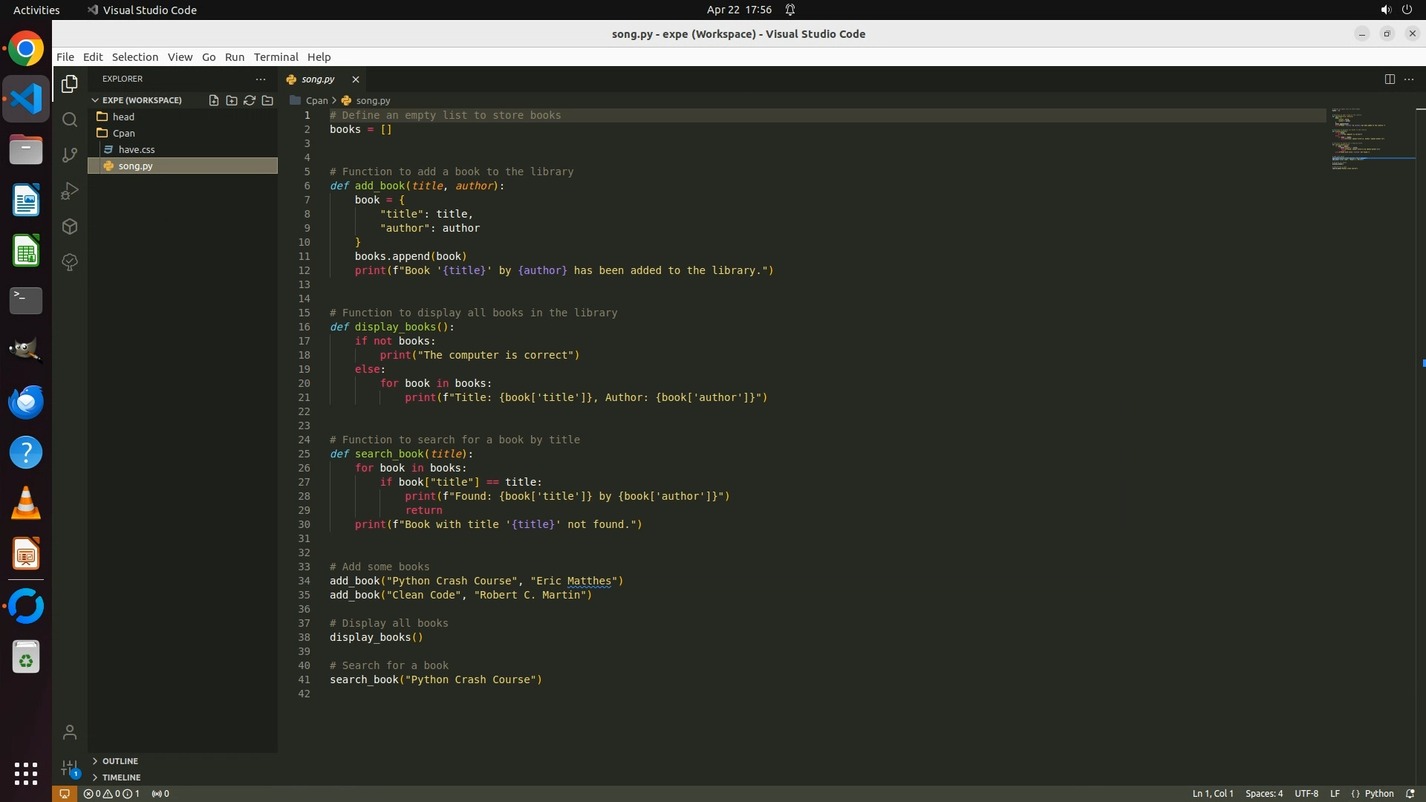Toggle notifications bell in status bar
1426x802 pixels.
pyautogui.click(x=1410, y=793)
